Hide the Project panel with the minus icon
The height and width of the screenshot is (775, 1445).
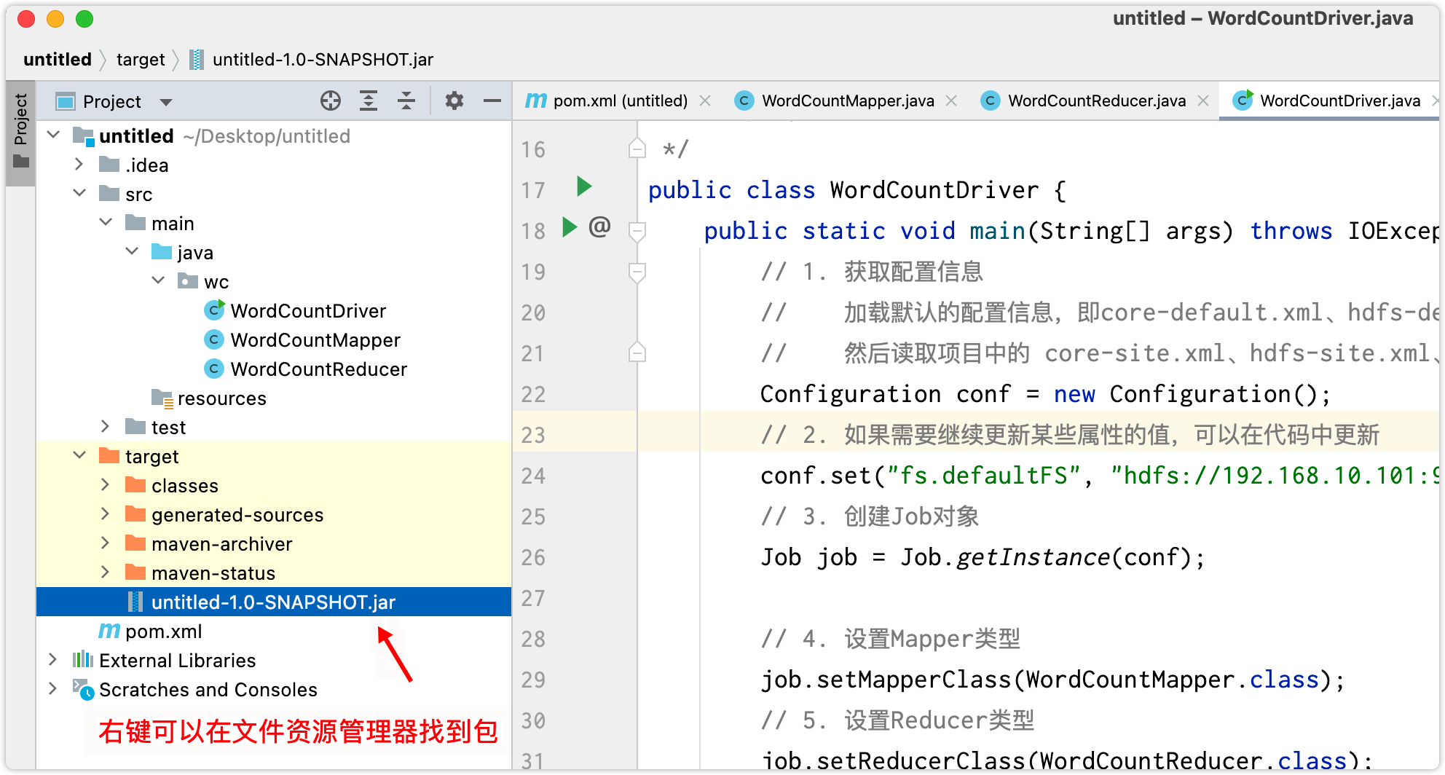(x=492, y=101)
